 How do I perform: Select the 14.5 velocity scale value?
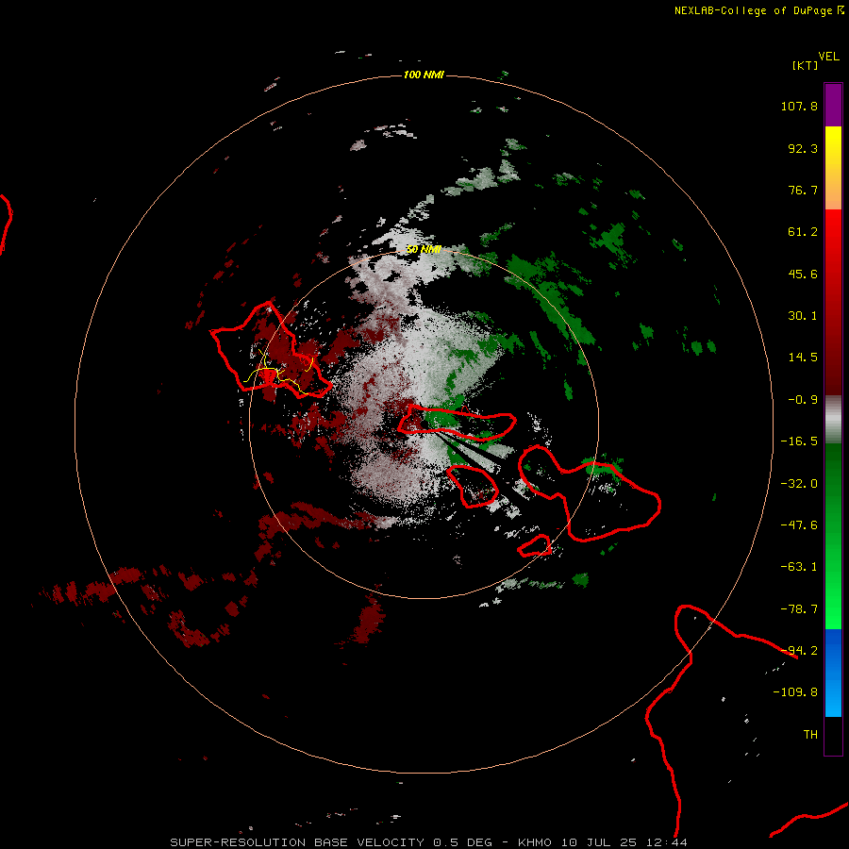tap(803, 358)
